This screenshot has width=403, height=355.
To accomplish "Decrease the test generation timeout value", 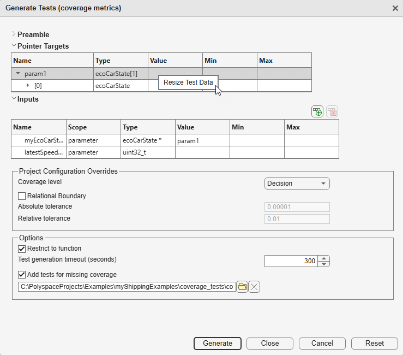I will pos(324,264).
